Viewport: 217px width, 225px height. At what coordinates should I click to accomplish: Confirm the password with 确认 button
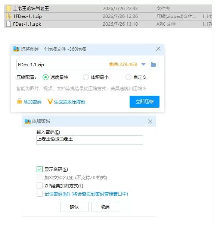coord(74,207)
